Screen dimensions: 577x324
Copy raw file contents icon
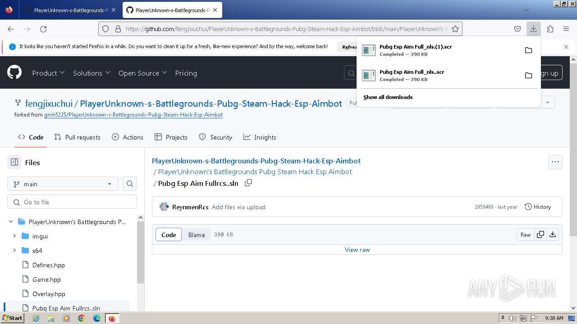click(x=540, y=234)
